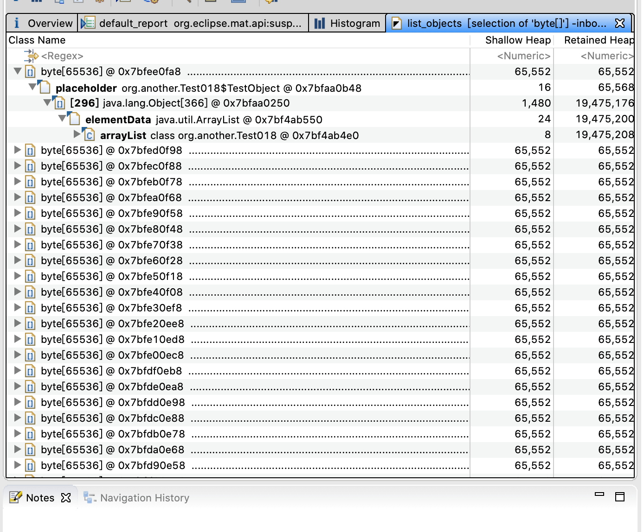Collapse the [296] java.lang.Object[366] node
The width and height of the screenshot is (644, 532).
(x=47, y=102)
